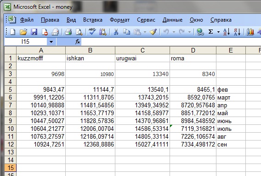261x176 pixels.
Task: Click the Excel icon in title bar
Action: (x=8, y=7)
